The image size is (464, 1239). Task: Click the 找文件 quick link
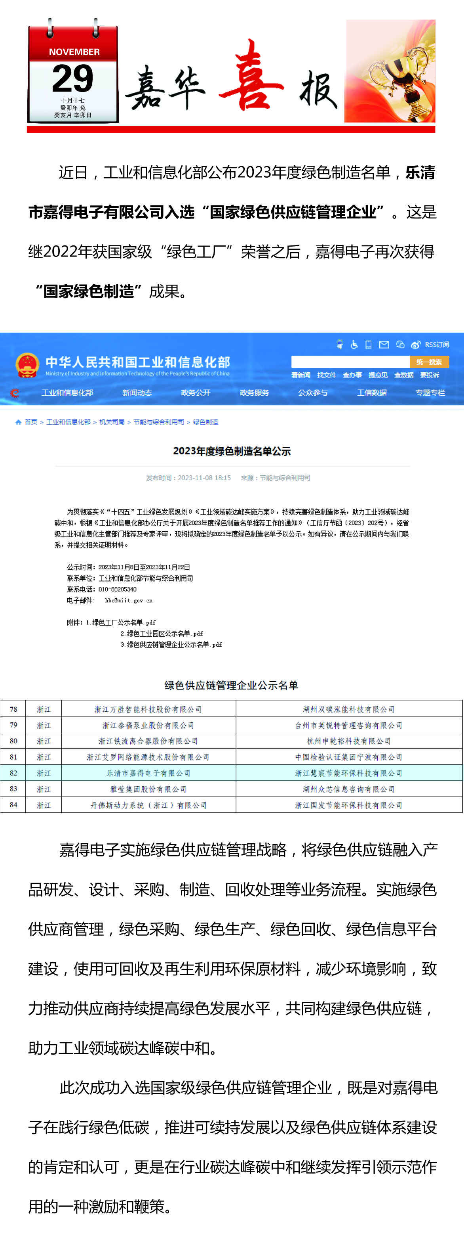(327, 375)
